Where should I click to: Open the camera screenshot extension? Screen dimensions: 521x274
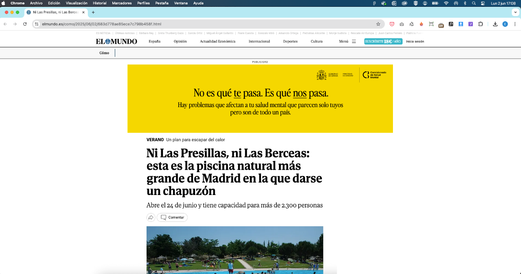(402, 24)
